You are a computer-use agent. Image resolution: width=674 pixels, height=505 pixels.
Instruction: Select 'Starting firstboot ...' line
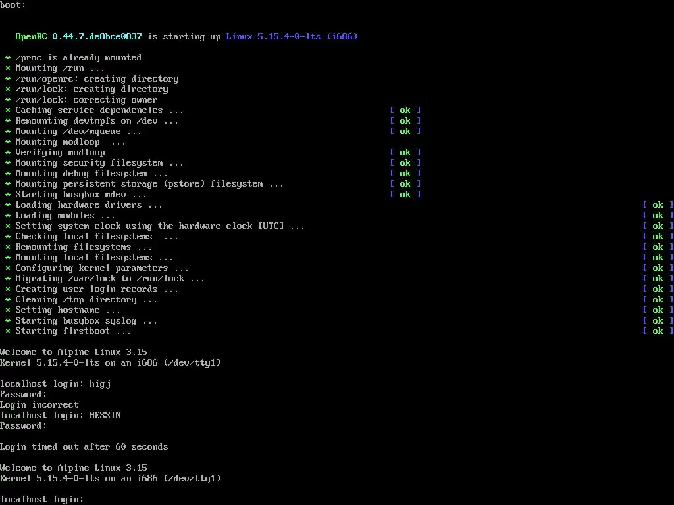pos(73,331)
